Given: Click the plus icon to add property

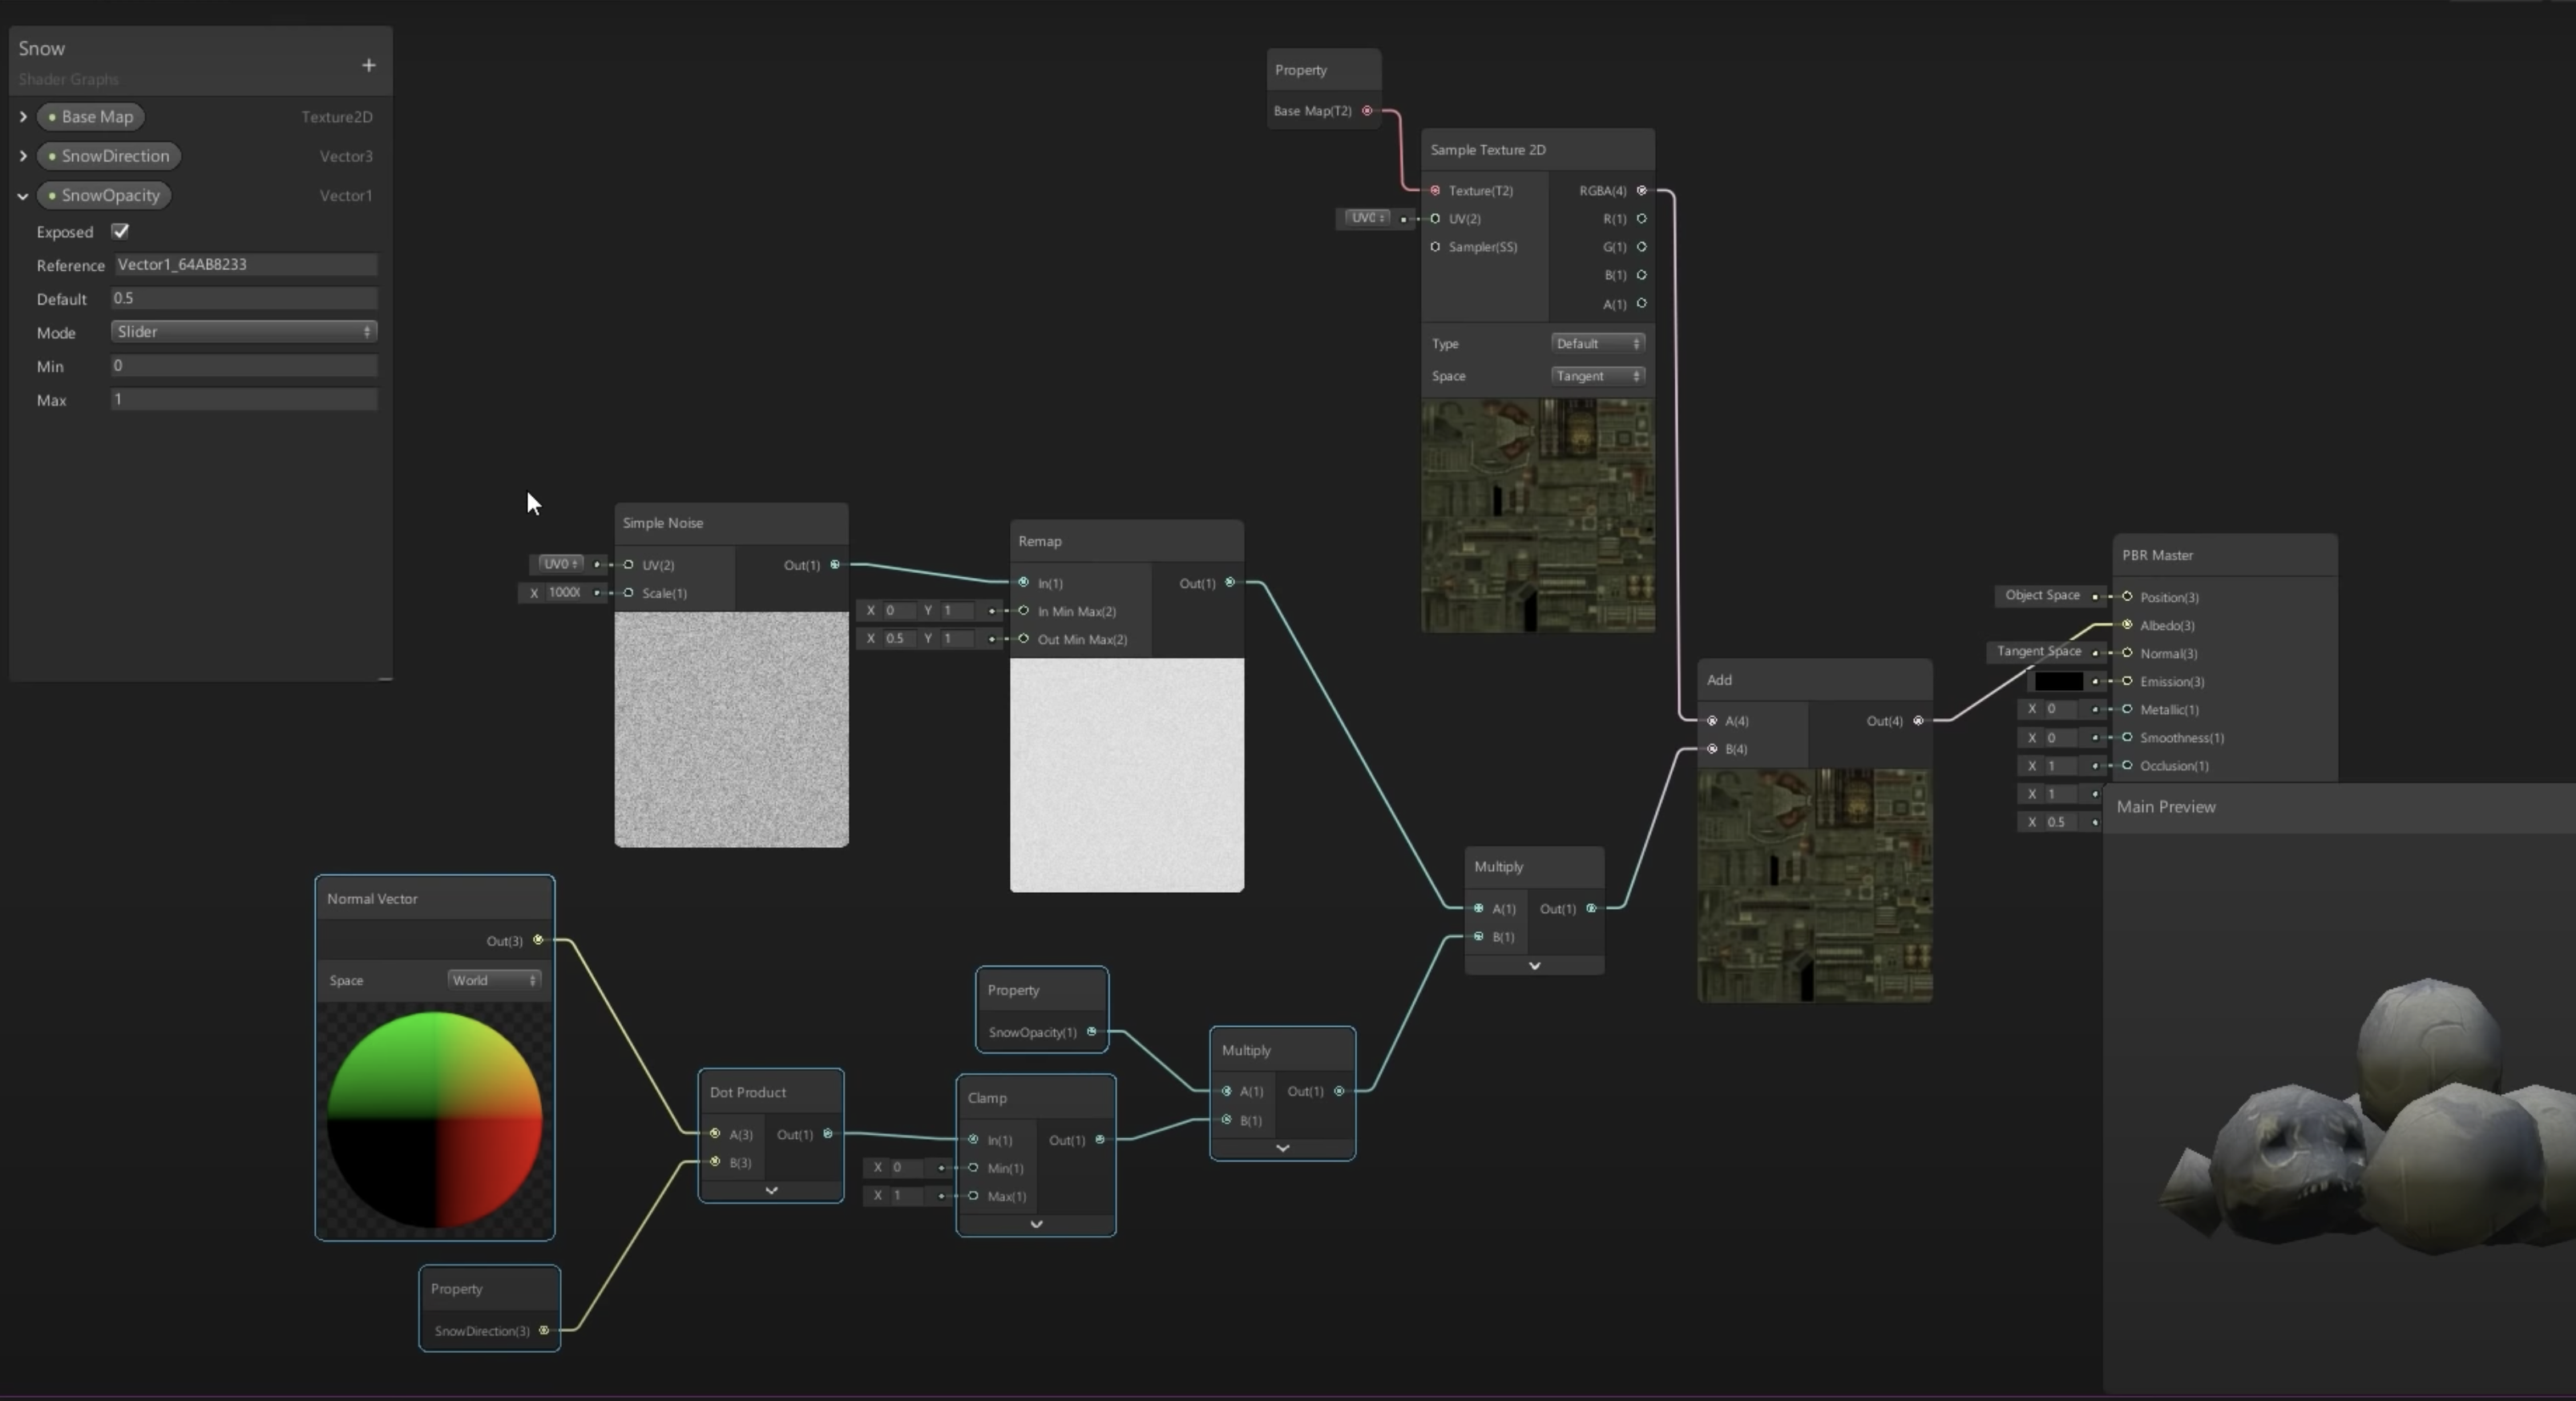Looking at the screenshot, I should pyautogui.click(x=368, y=65).
